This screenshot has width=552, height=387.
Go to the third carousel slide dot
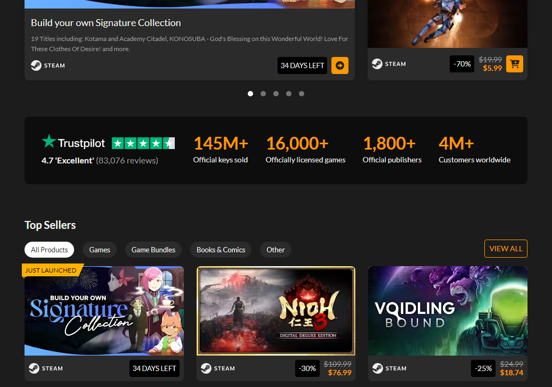[276, 94]
